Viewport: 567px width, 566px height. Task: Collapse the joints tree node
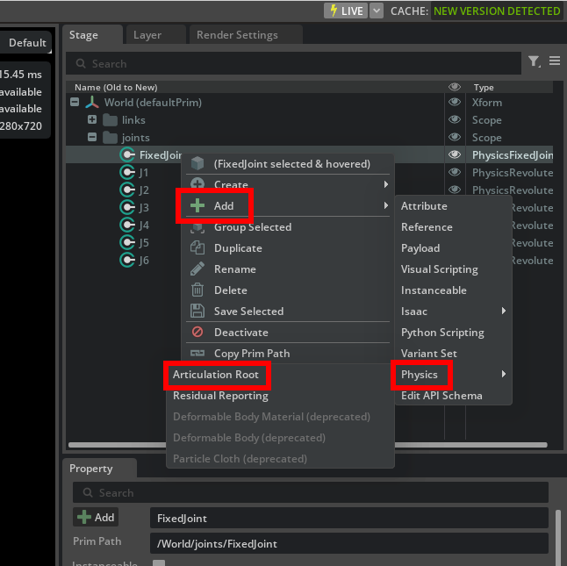click(91, 138)
